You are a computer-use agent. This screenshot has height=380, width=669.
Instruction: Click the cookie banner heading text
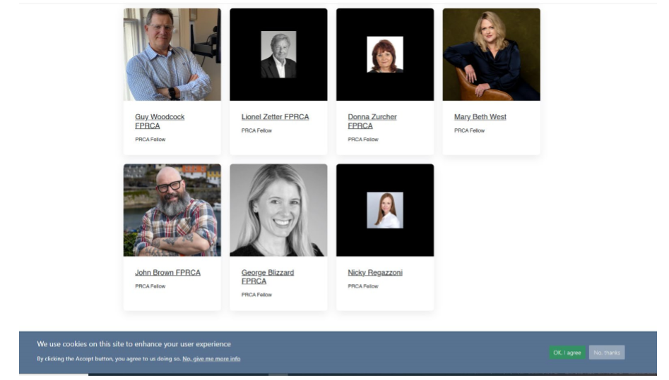click(134, 344)
